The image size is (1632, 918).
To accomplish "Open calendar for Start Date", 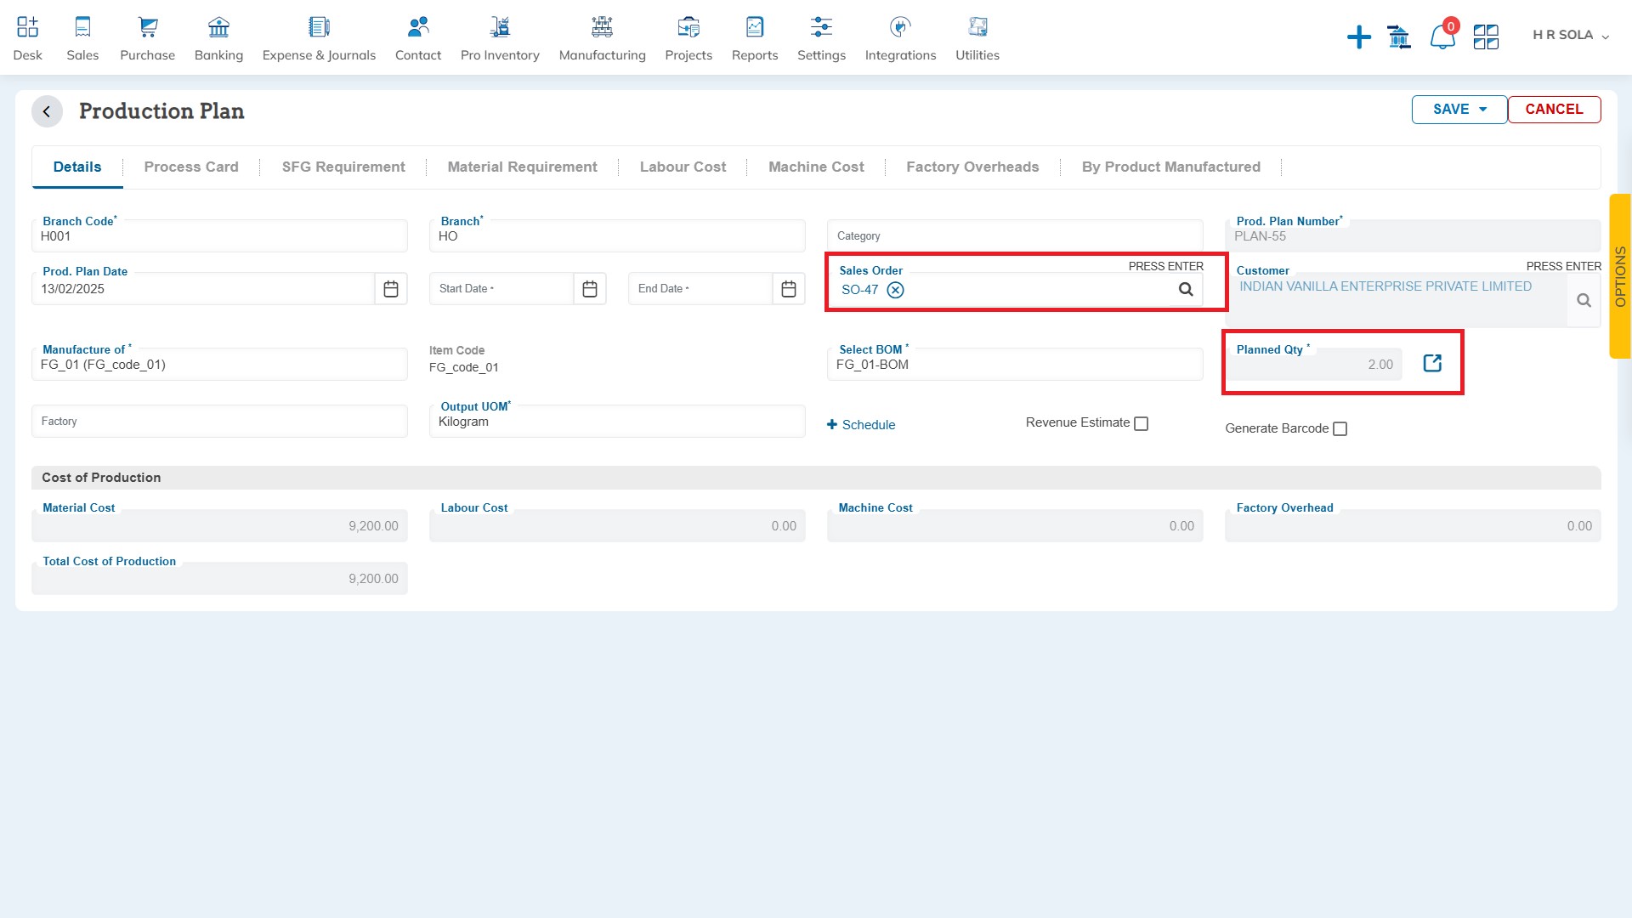I will pyautogui.click(x=590, y=289).
